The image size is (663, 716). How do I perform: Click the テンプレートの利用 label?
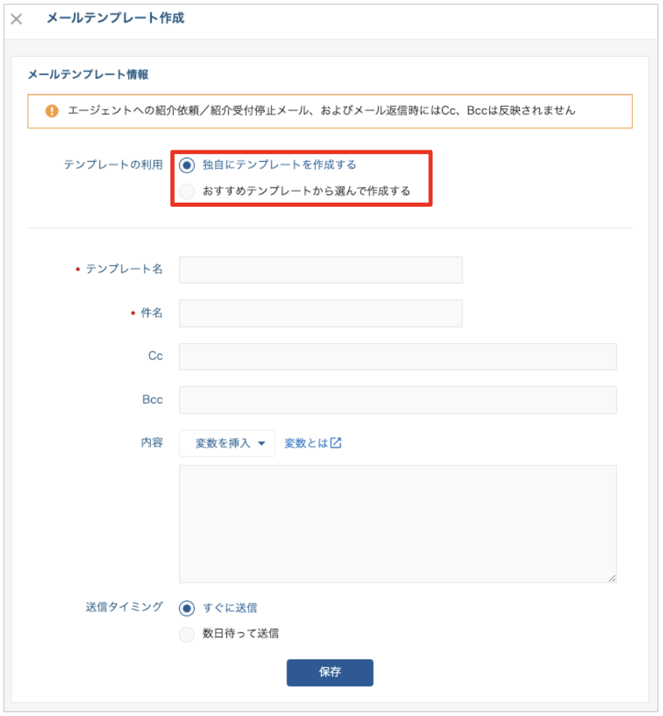113,165
